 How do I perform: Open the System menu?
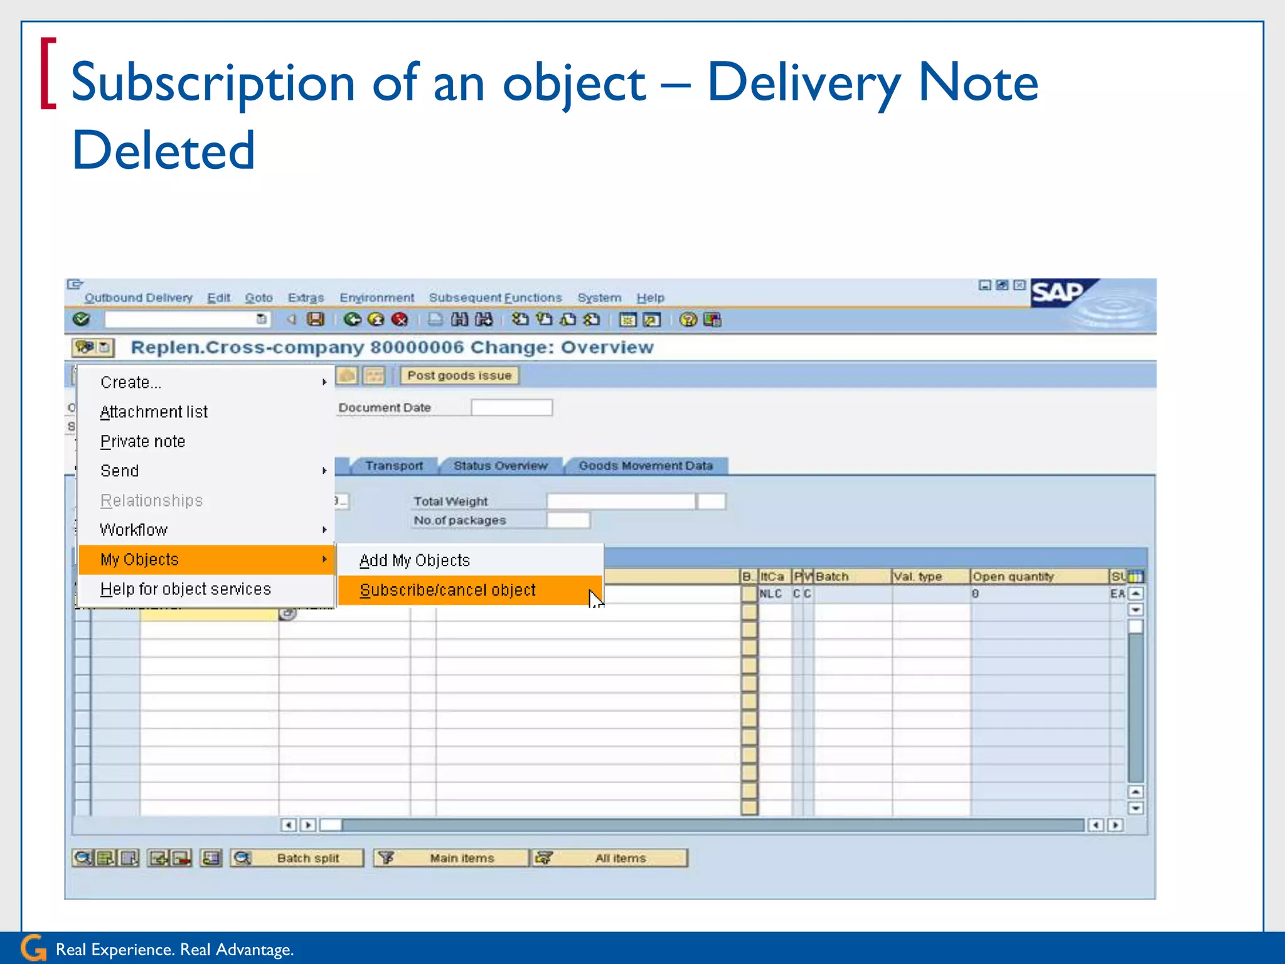(599, 297)
